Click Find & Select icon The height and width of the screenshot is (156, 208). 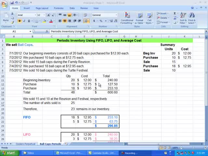coord(192,18)
